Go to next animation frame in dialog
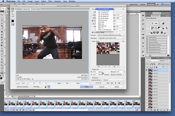The width and height of the screenshot is (175, 116). (x=119, y=83)
